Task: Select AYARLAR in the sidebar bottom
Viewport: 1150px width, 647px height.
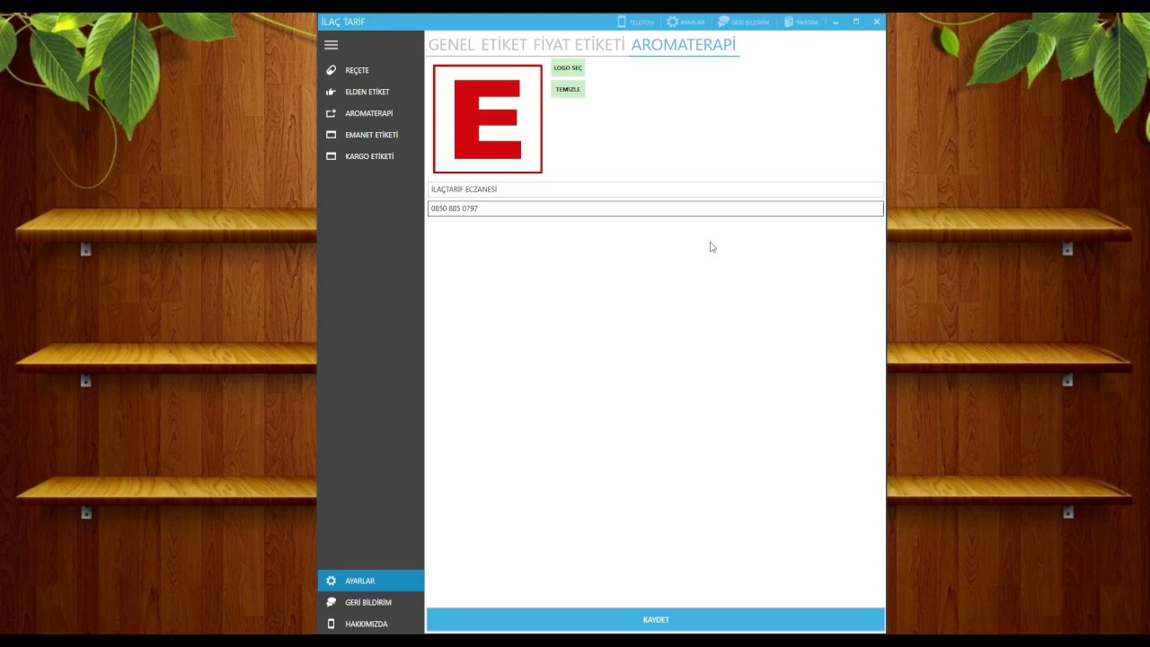Action: pyautogui.click(x=370, y=581)
